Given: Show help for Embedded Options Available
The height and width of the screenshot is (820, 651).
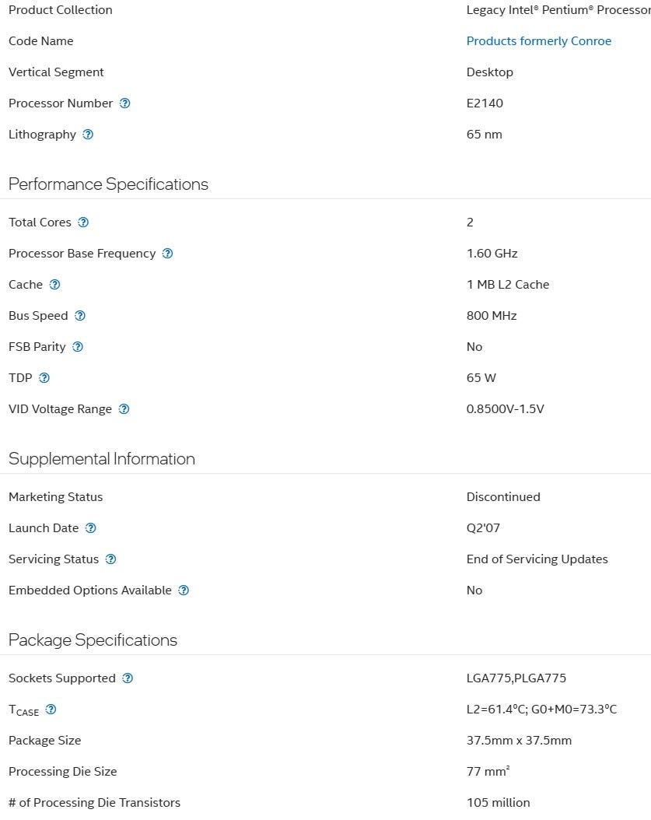Looking at the screenshot, I should click(x=184, y=590).
